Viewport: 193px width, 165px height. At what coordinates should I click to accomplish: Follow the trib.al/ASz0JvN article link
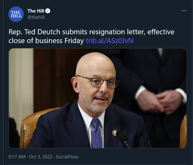coord(109,41)
